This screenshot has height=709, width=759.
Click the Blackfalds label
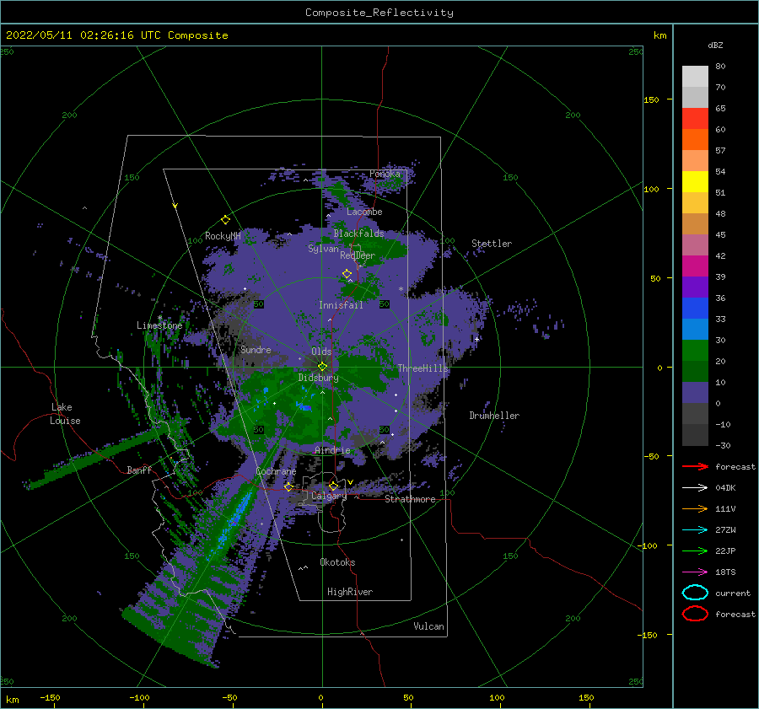(x=358, y=234)
